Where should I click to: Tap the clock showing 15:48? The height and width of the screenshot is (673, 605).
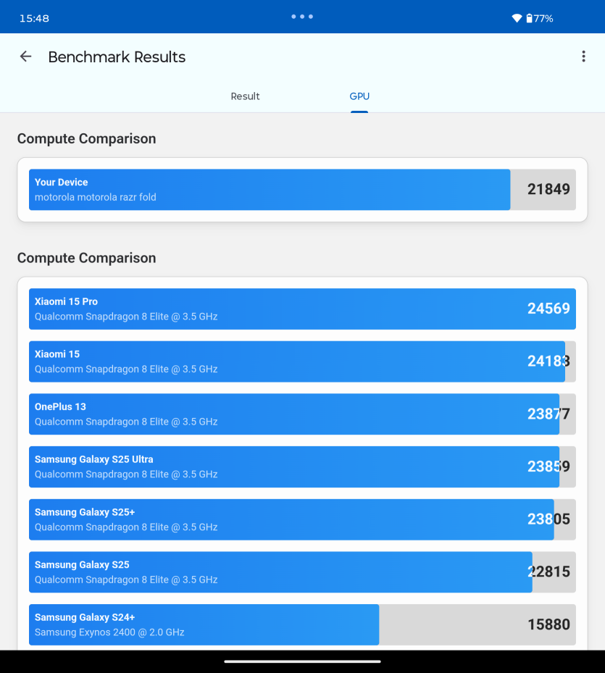pos(34,18)
